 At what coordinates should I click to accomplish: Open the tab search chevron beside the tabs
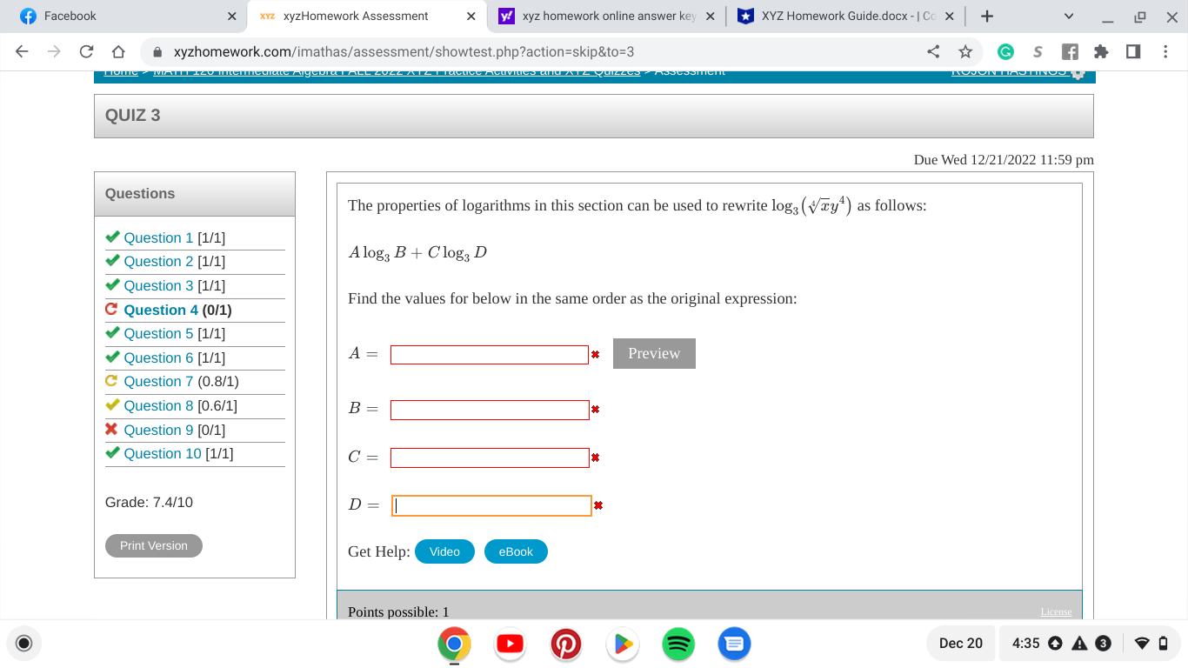point(1068,16)
